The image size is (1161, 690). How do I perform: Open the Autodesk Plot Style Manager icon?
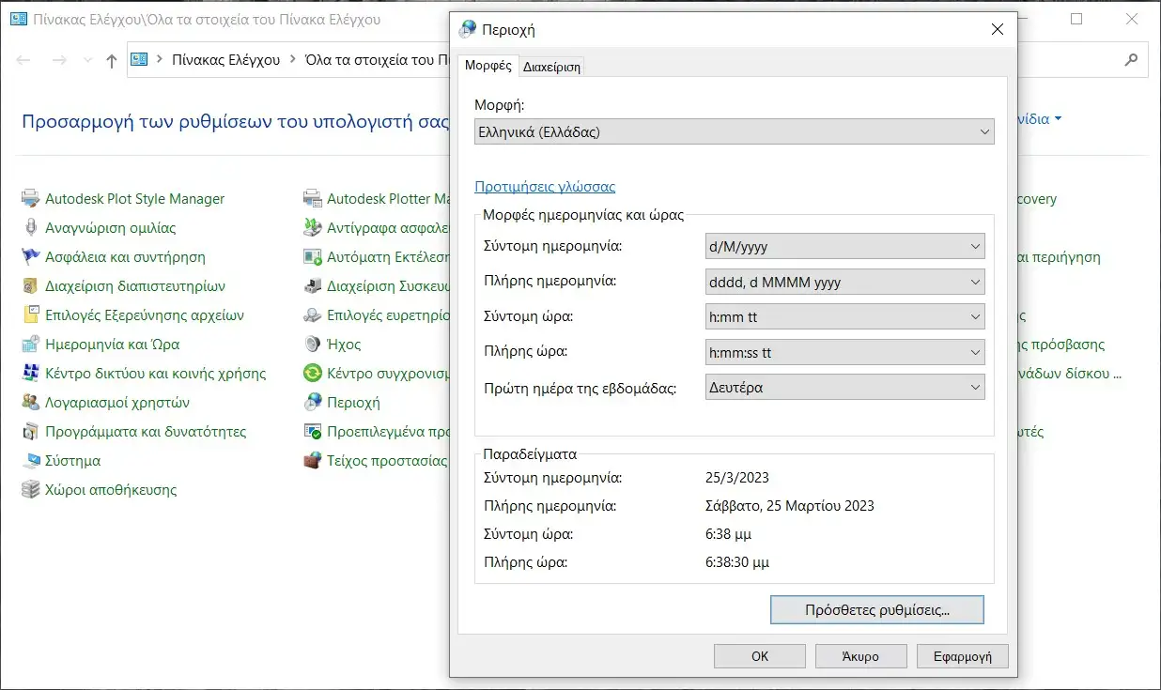tap(31, 199)
